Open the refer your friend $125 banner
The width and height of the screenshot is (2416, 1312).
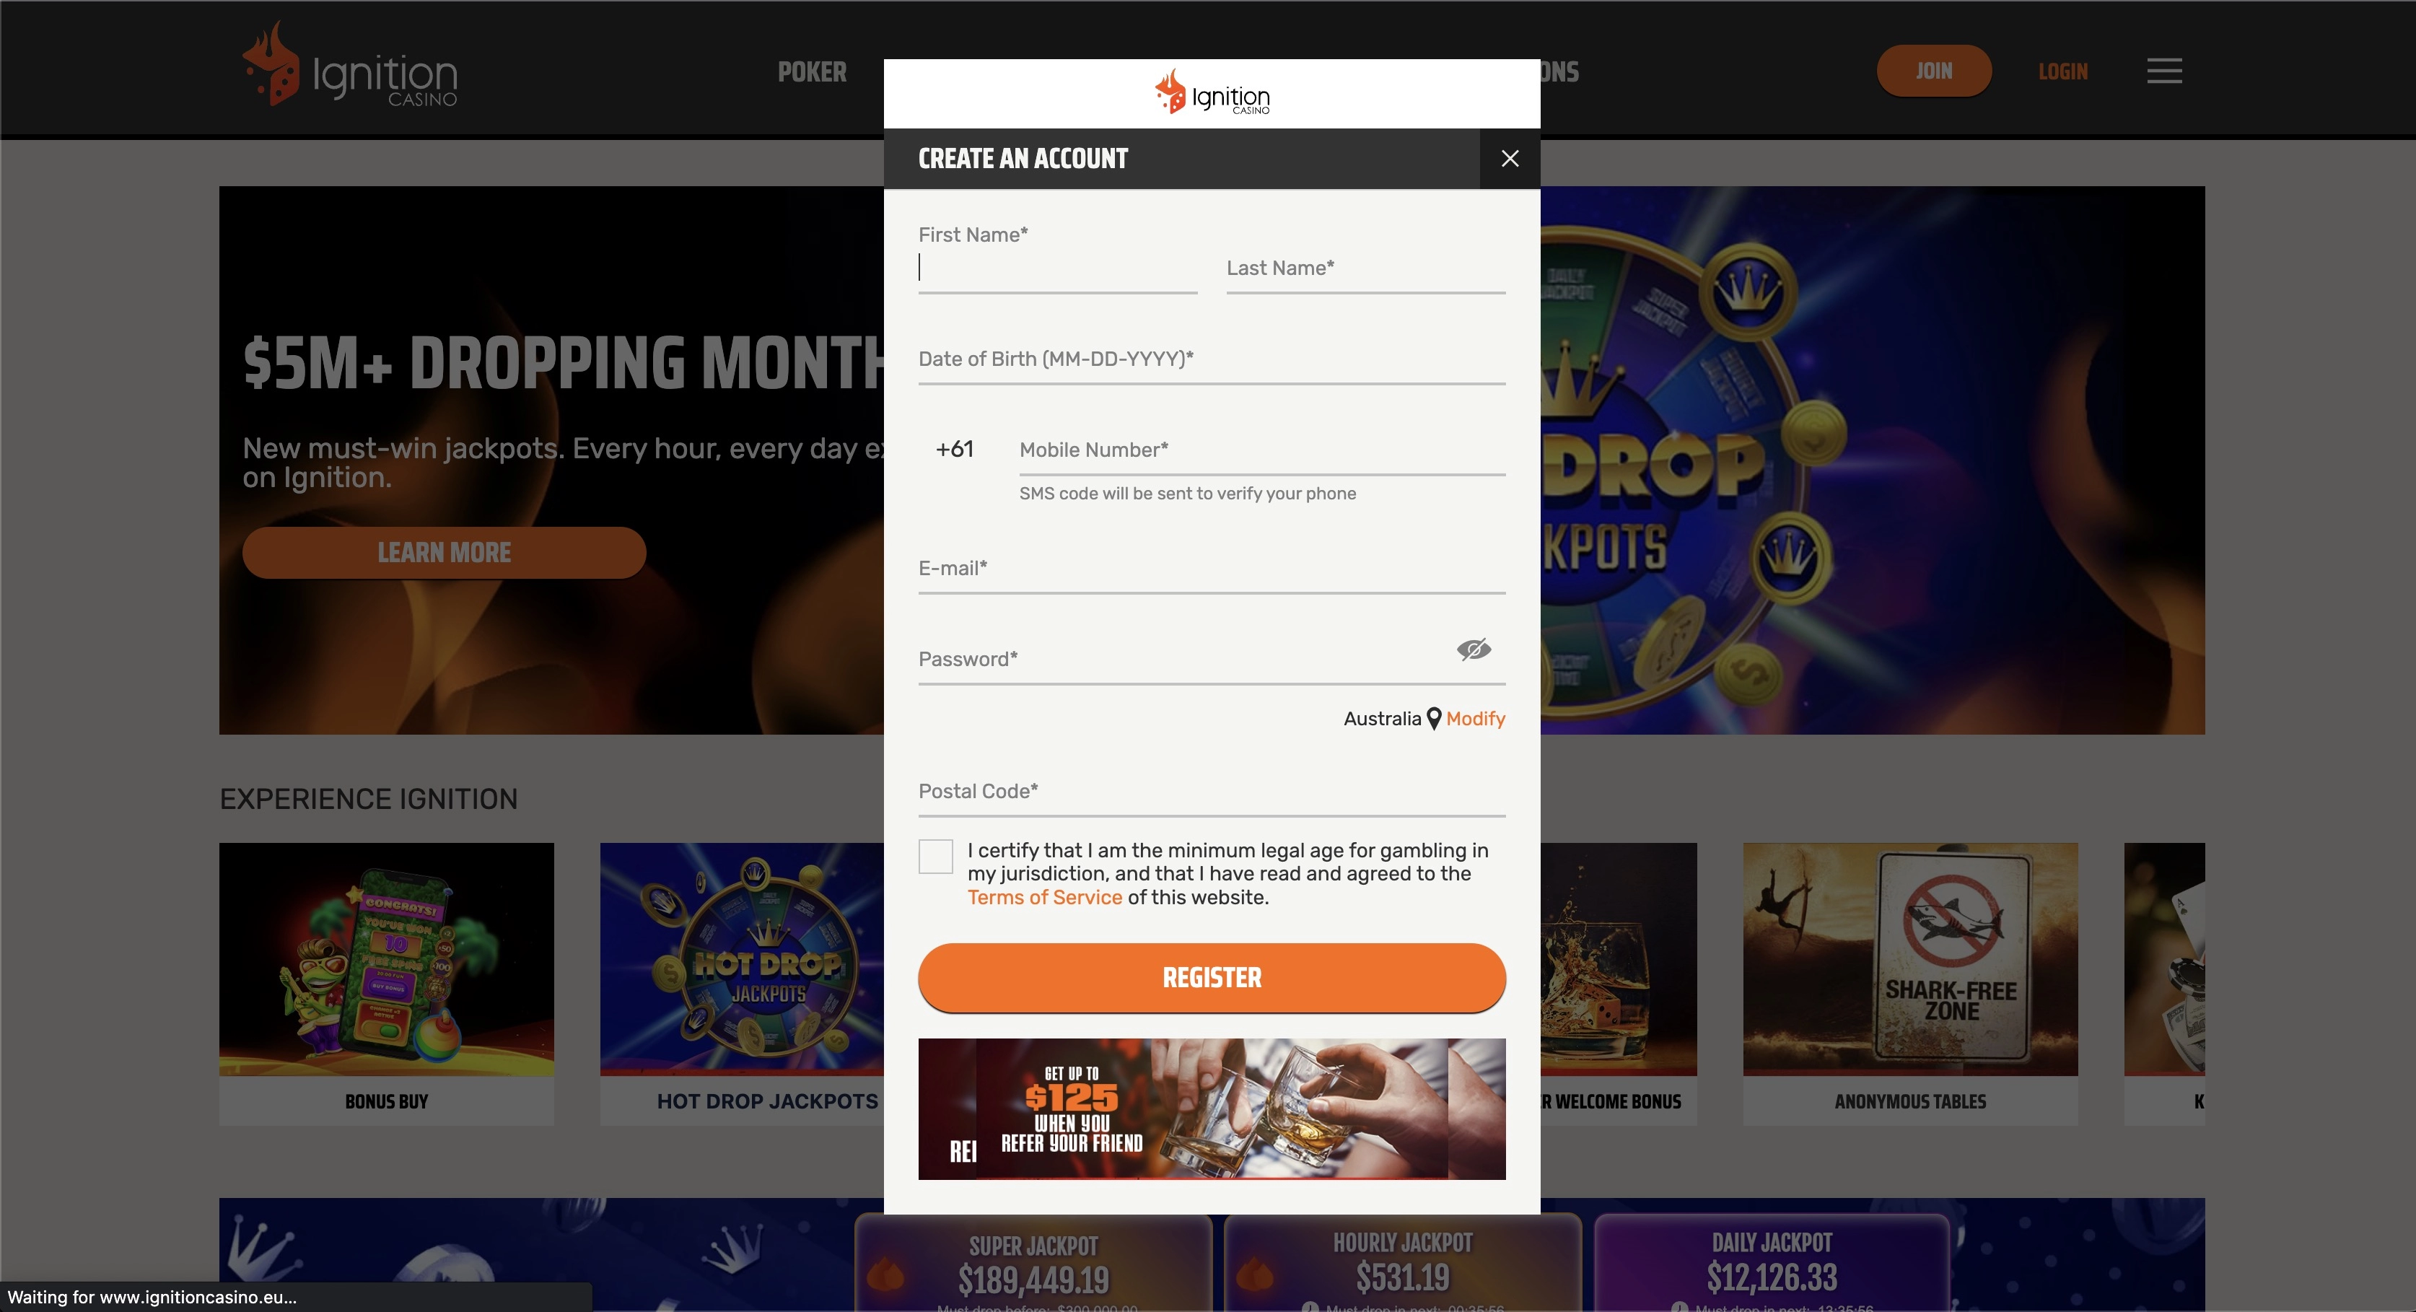tap(1212, 1108)
